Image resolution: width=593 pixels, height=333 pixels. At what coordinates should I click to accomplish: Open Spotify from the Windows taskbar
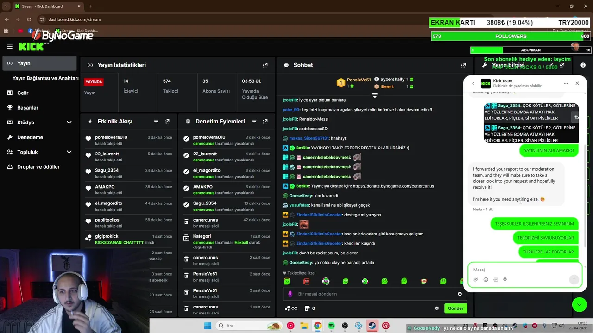click(x=331, y=326)
